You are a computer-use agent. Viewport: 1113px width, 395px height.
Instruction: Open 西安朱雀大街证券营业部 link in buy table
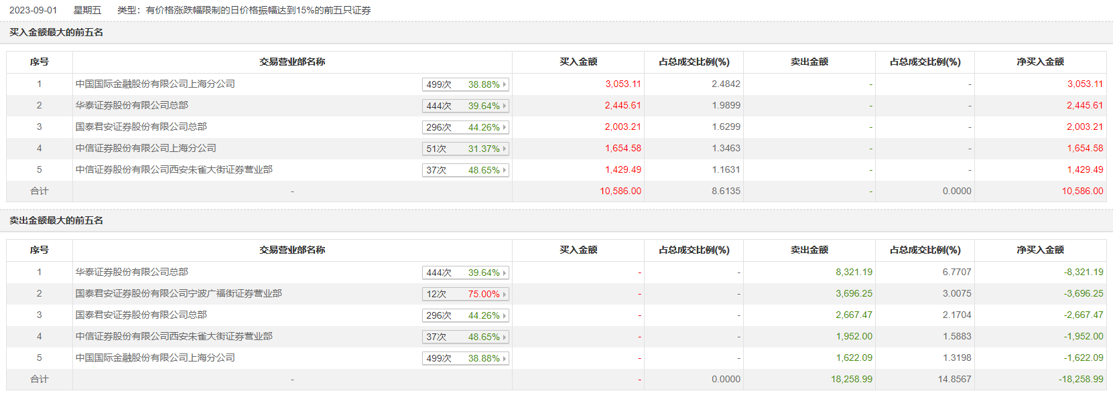[174, 169]
